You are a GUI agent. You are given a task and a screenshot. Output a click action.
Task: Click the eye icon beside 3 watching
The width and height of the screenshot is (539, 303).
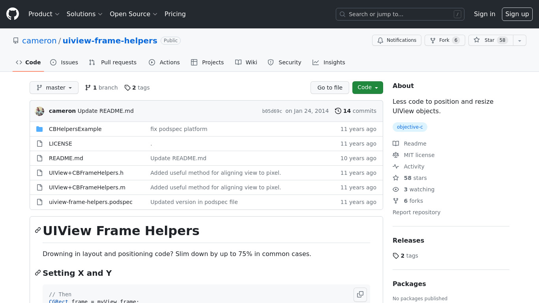[x=396, y=189]
